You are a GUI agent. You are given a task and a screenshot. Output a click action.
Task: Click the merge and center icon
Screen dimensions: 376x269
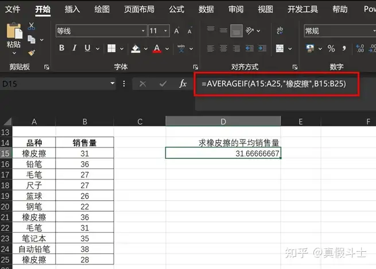tap(280, 48)
